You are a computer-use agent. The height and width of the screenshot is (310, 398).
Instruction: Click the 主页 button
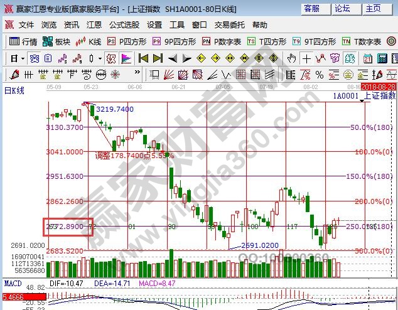[x=374, y=8]
